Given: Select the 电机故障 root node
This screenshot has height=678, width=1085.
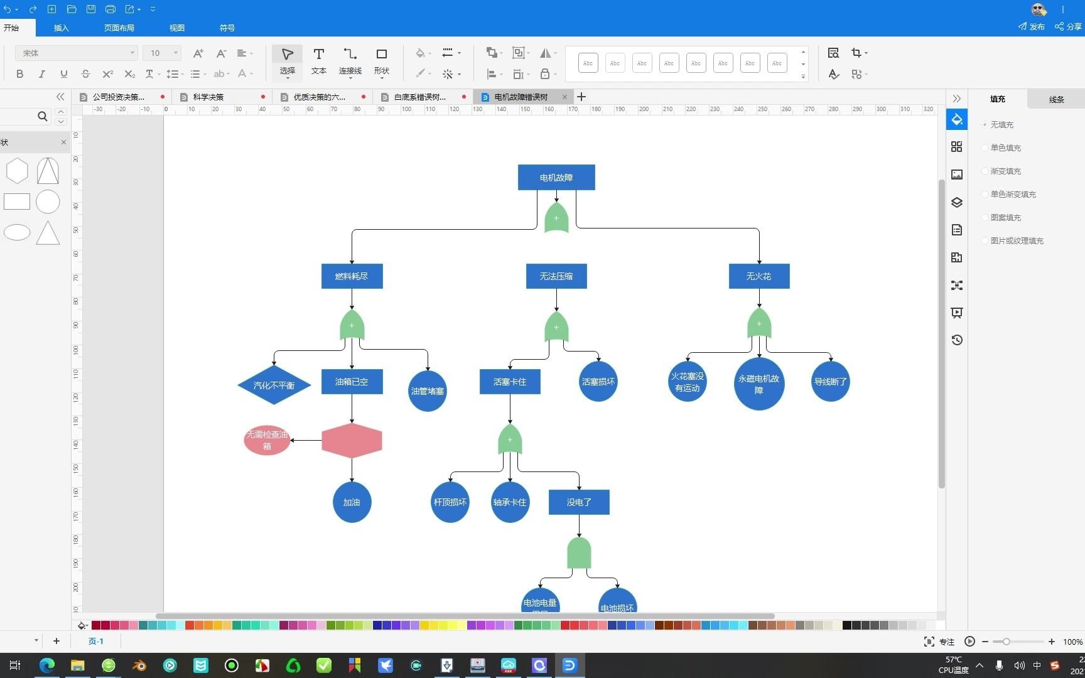Looking at the screenshot, I should 556,178.
